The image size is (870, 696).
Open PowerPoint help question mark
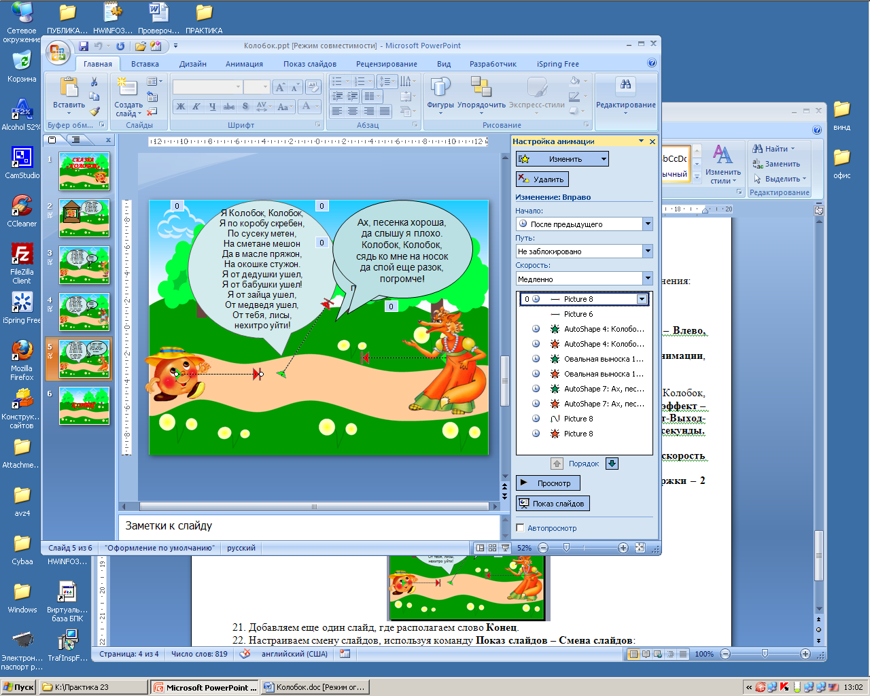pyautogui.click(x=652, y=63)
